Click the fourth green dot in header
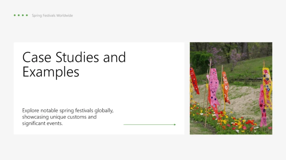The image size is (286, 160). [x=27, y=15]
